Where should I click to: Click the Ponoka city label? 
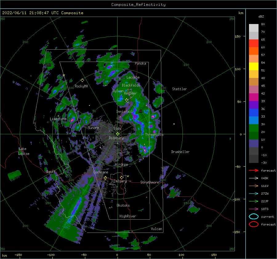pos(140,63)
